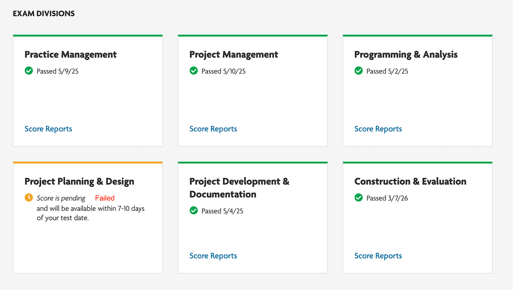This screenshot has height=290, width=513.
Task: Click the red Failed status label
Action: (x=105, y=198)
